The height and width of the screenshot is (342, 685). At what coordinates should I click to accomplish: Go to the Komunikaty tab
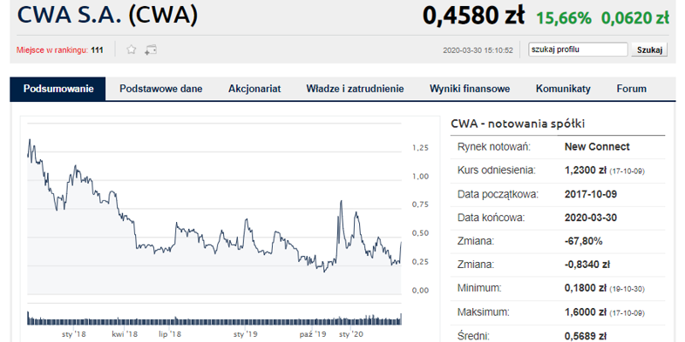(x=563, y=89)
